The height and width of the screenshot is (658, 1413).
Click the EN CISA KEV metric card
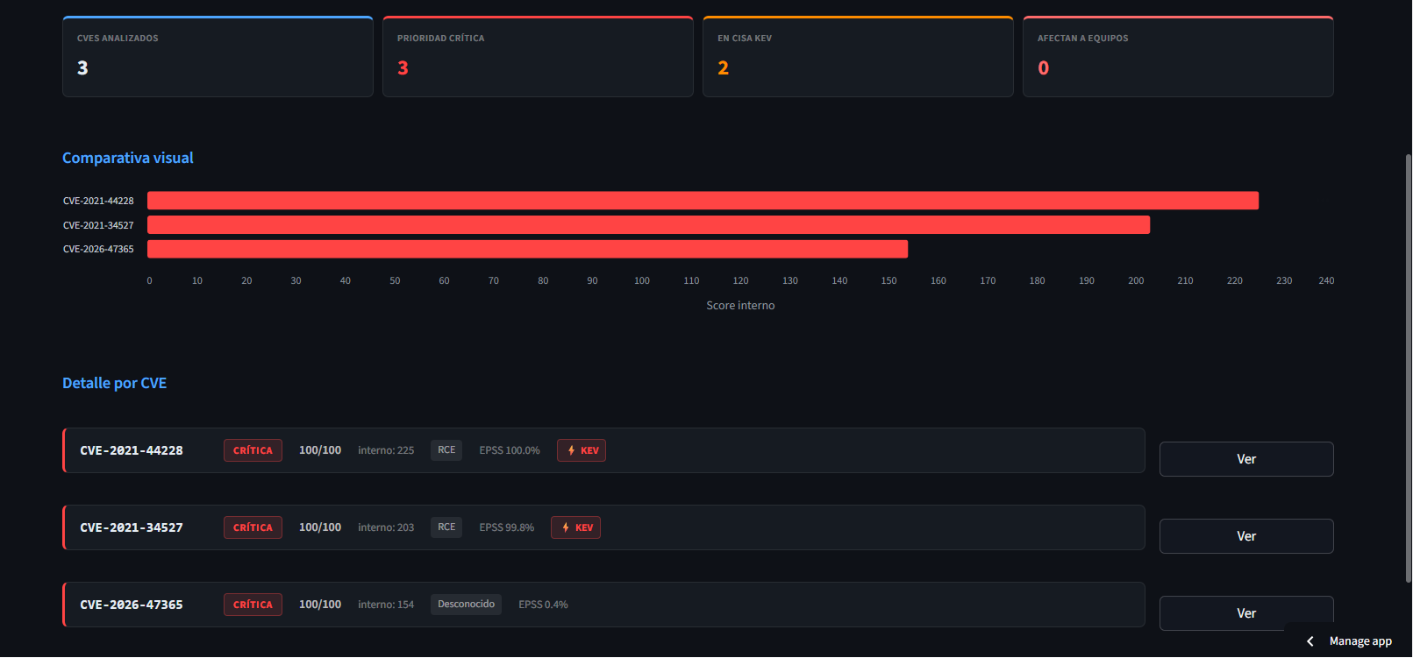point(858,56)
